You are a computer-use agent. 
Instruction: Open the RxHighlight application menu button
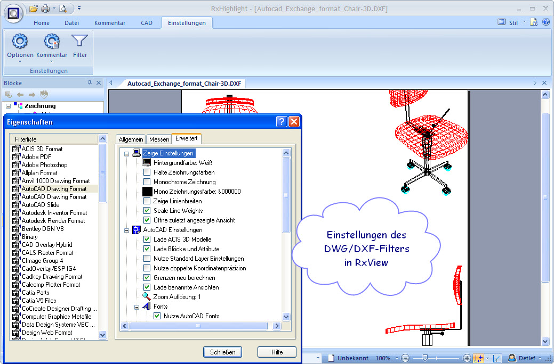pos(13,13)
